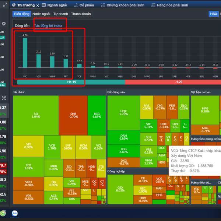221x221 pixels.
Task: Open the SSI 1.04% heatmap tile
Action: click(36, 115)
